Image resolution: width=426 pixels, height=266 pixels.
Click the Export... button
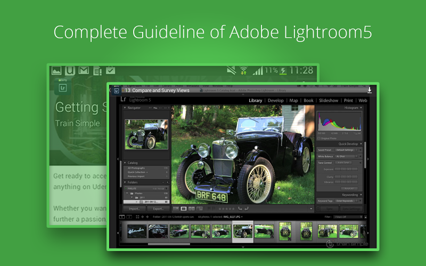click(158, 209)
